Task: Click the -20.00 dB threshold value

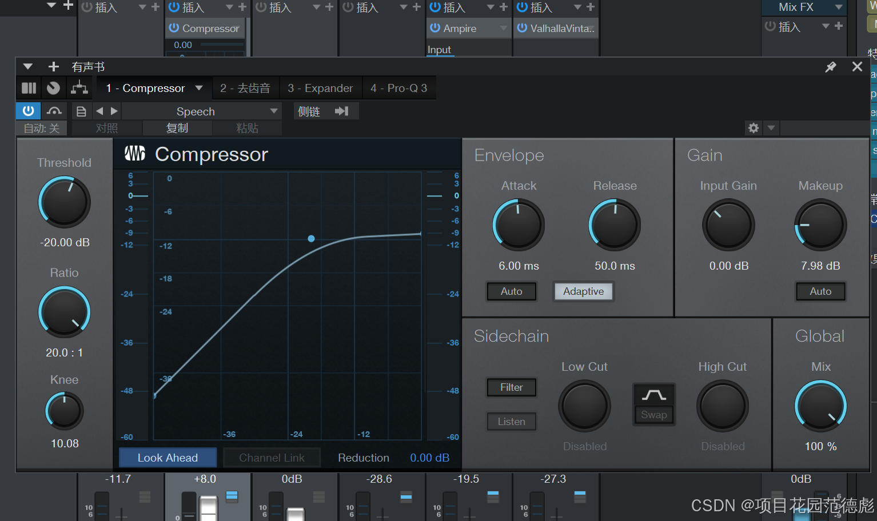Action: click(x=65, y=242)
